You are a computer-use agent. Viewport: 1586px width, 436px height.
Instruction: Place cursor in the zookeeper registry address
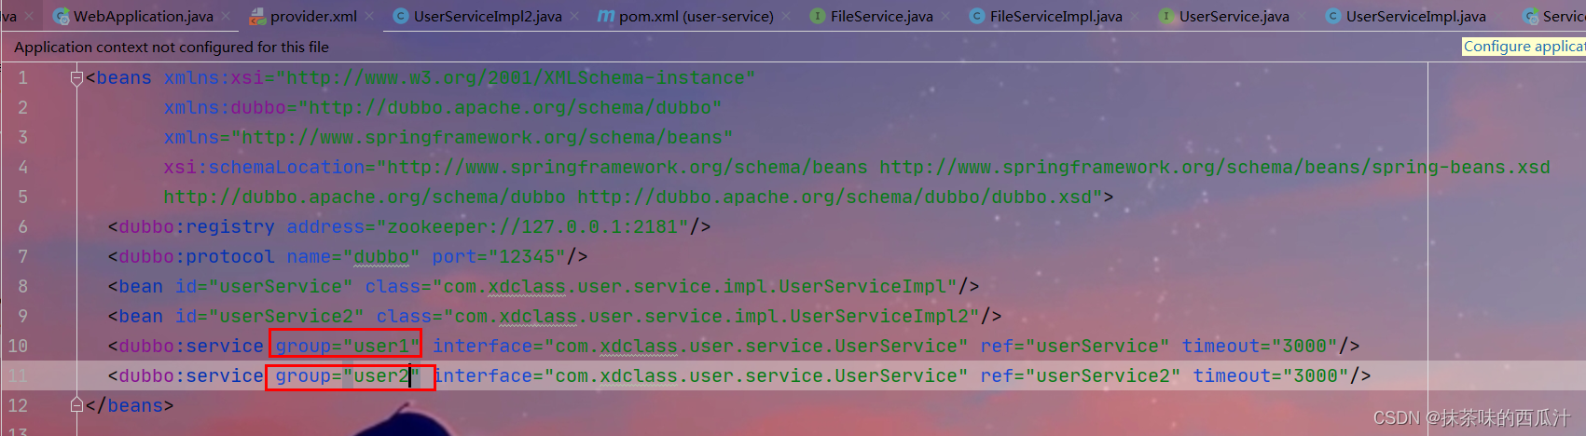pyautogui.click(x=536, y=226)
